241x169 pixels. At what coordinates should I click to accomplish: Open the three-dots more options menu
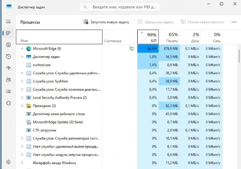(x=234, y=22)
